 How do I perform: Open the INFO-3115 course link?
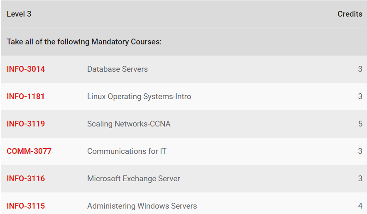point(26,206)
